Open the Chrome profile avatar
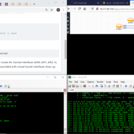The image size is (134, 134). (58, 10)
